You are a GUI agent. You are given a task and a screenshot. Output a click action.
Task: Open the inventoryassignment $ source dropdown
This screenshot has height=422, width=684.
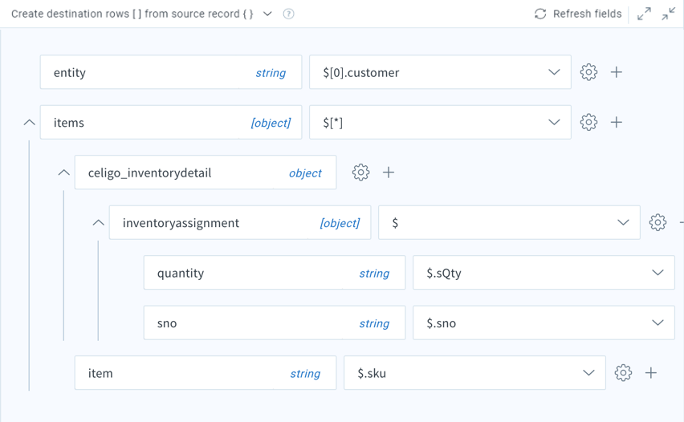pos(623,223)
